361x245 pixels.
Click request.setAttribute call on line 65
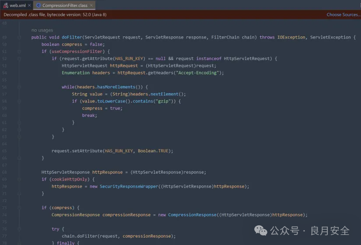pyautogui.click(x=77, y=151)
